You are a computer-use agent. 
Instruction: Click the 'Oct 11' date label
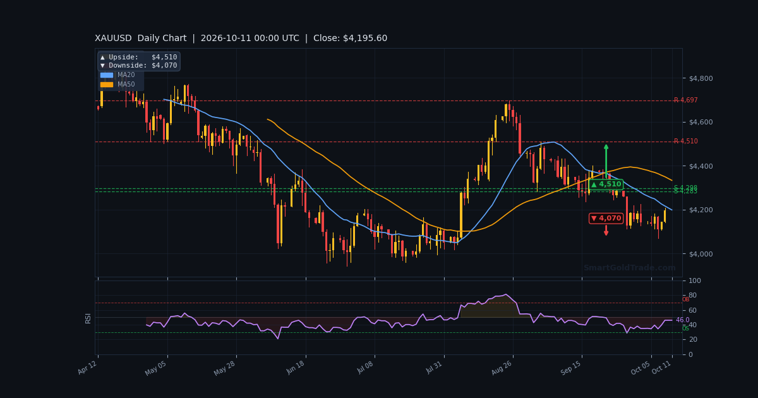click(663, 367)
